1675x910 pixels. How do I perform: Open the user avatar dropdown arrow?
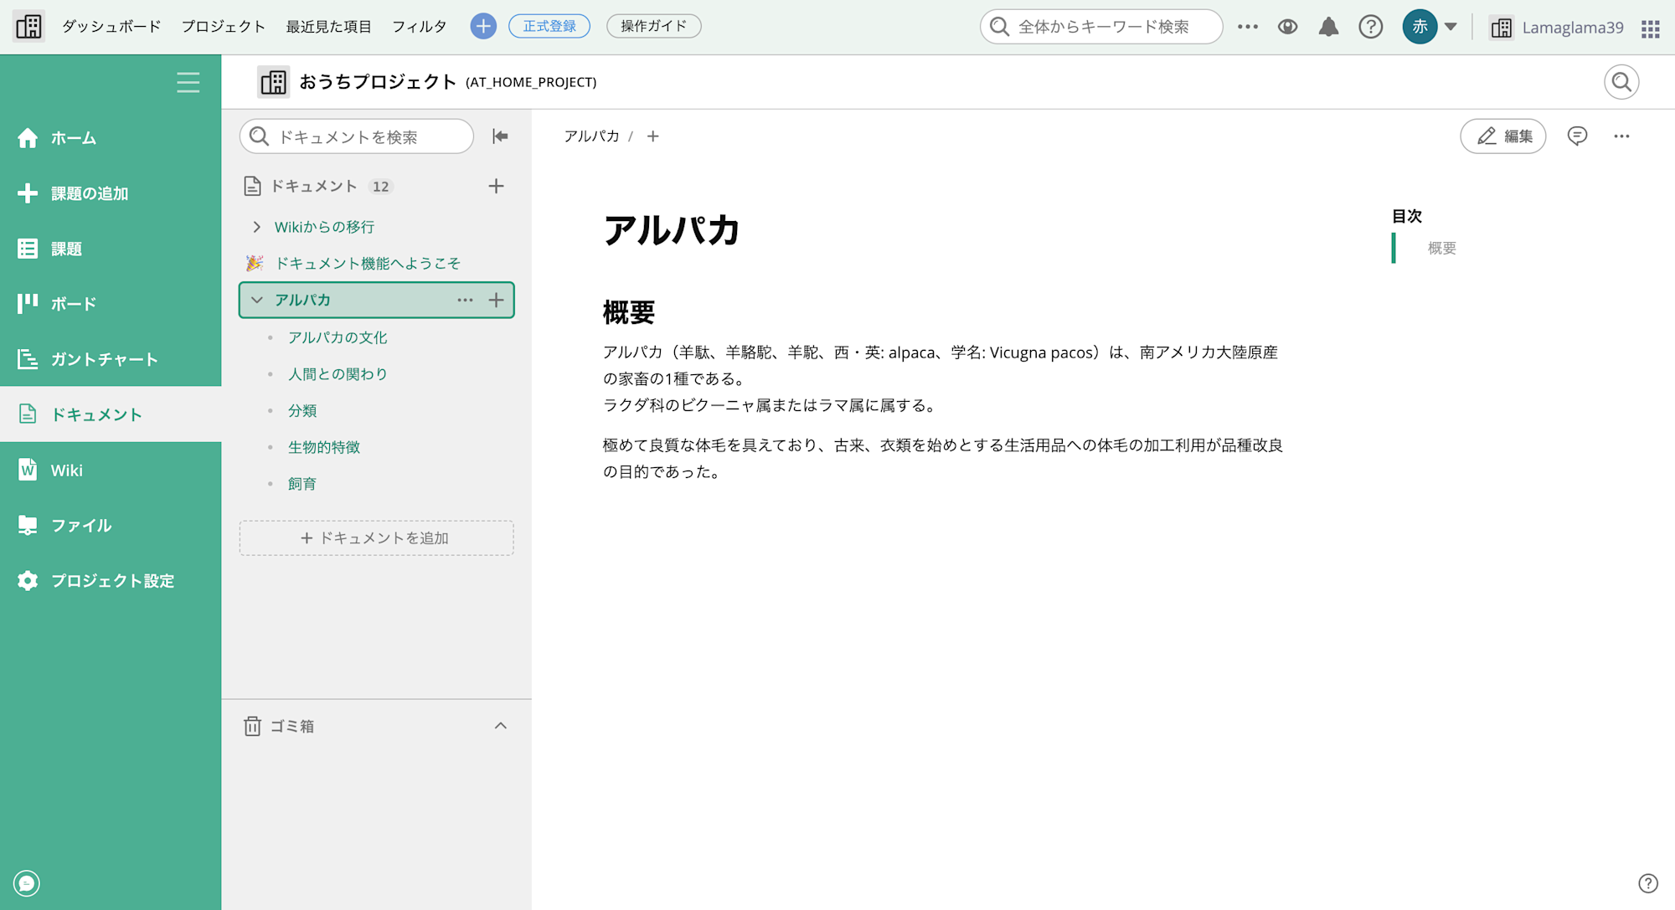1451,26
